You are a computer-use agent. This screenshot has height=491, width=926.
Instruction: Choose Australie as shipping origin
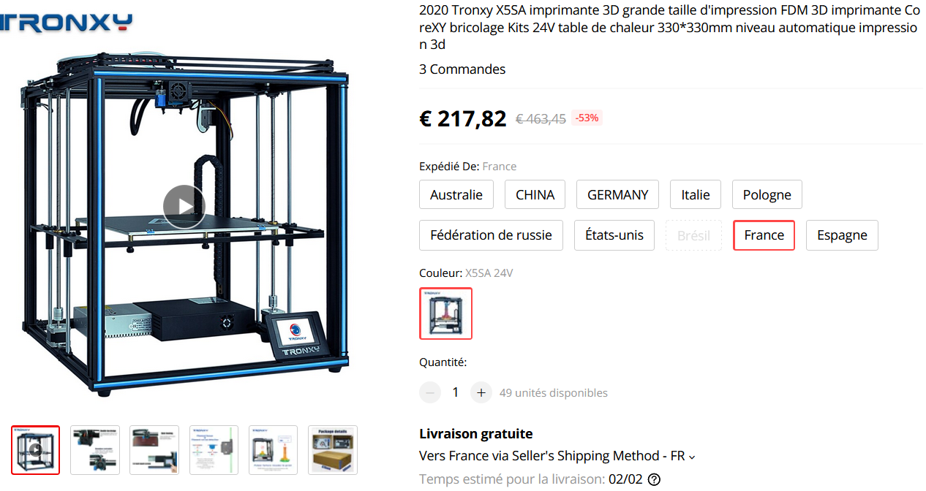tap(456, 194)
